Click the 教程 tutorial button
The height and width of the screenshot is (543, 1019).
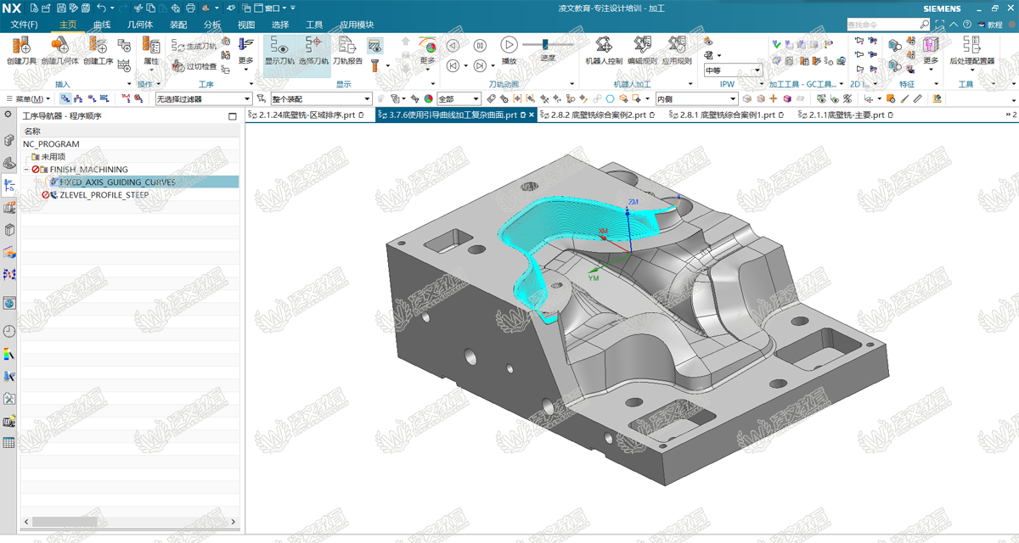(990, 25)
